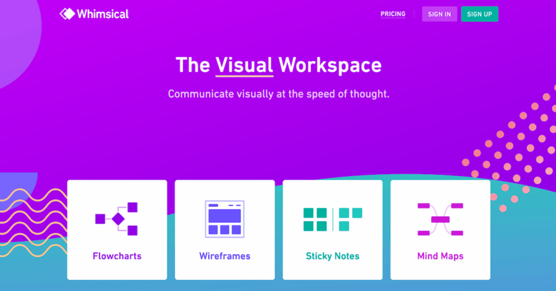Click the Mind Maps label text
The width and height of the screenshot is (556, 291).
tap(440, 256)
